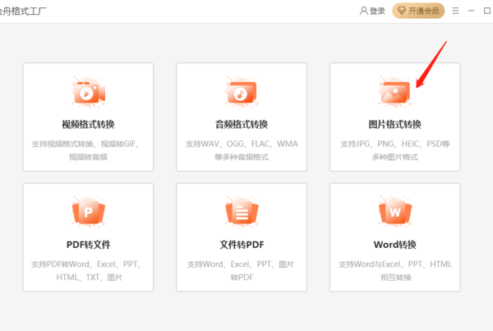493x331 pixels.
Task: Open the hamburger main menu
Action: pos(456,11)
